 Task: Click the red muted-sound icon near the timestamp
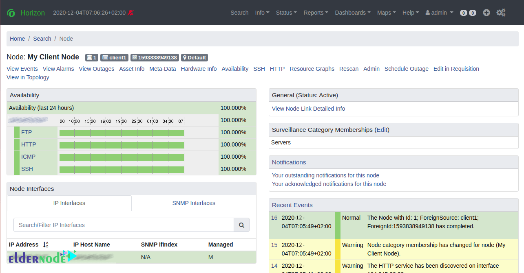click(x=130, y=13)
